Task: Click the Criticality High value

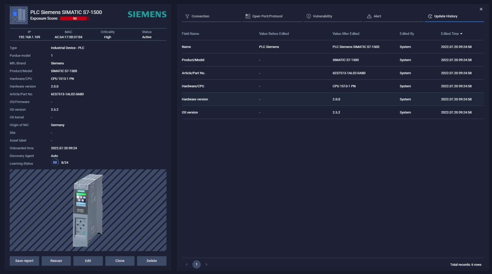Action: (108, 37)
